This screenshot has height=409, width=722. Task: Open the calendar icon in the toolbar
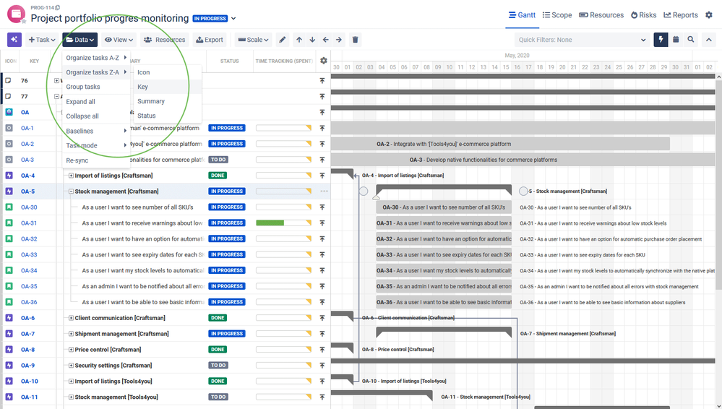coord(676,40)
